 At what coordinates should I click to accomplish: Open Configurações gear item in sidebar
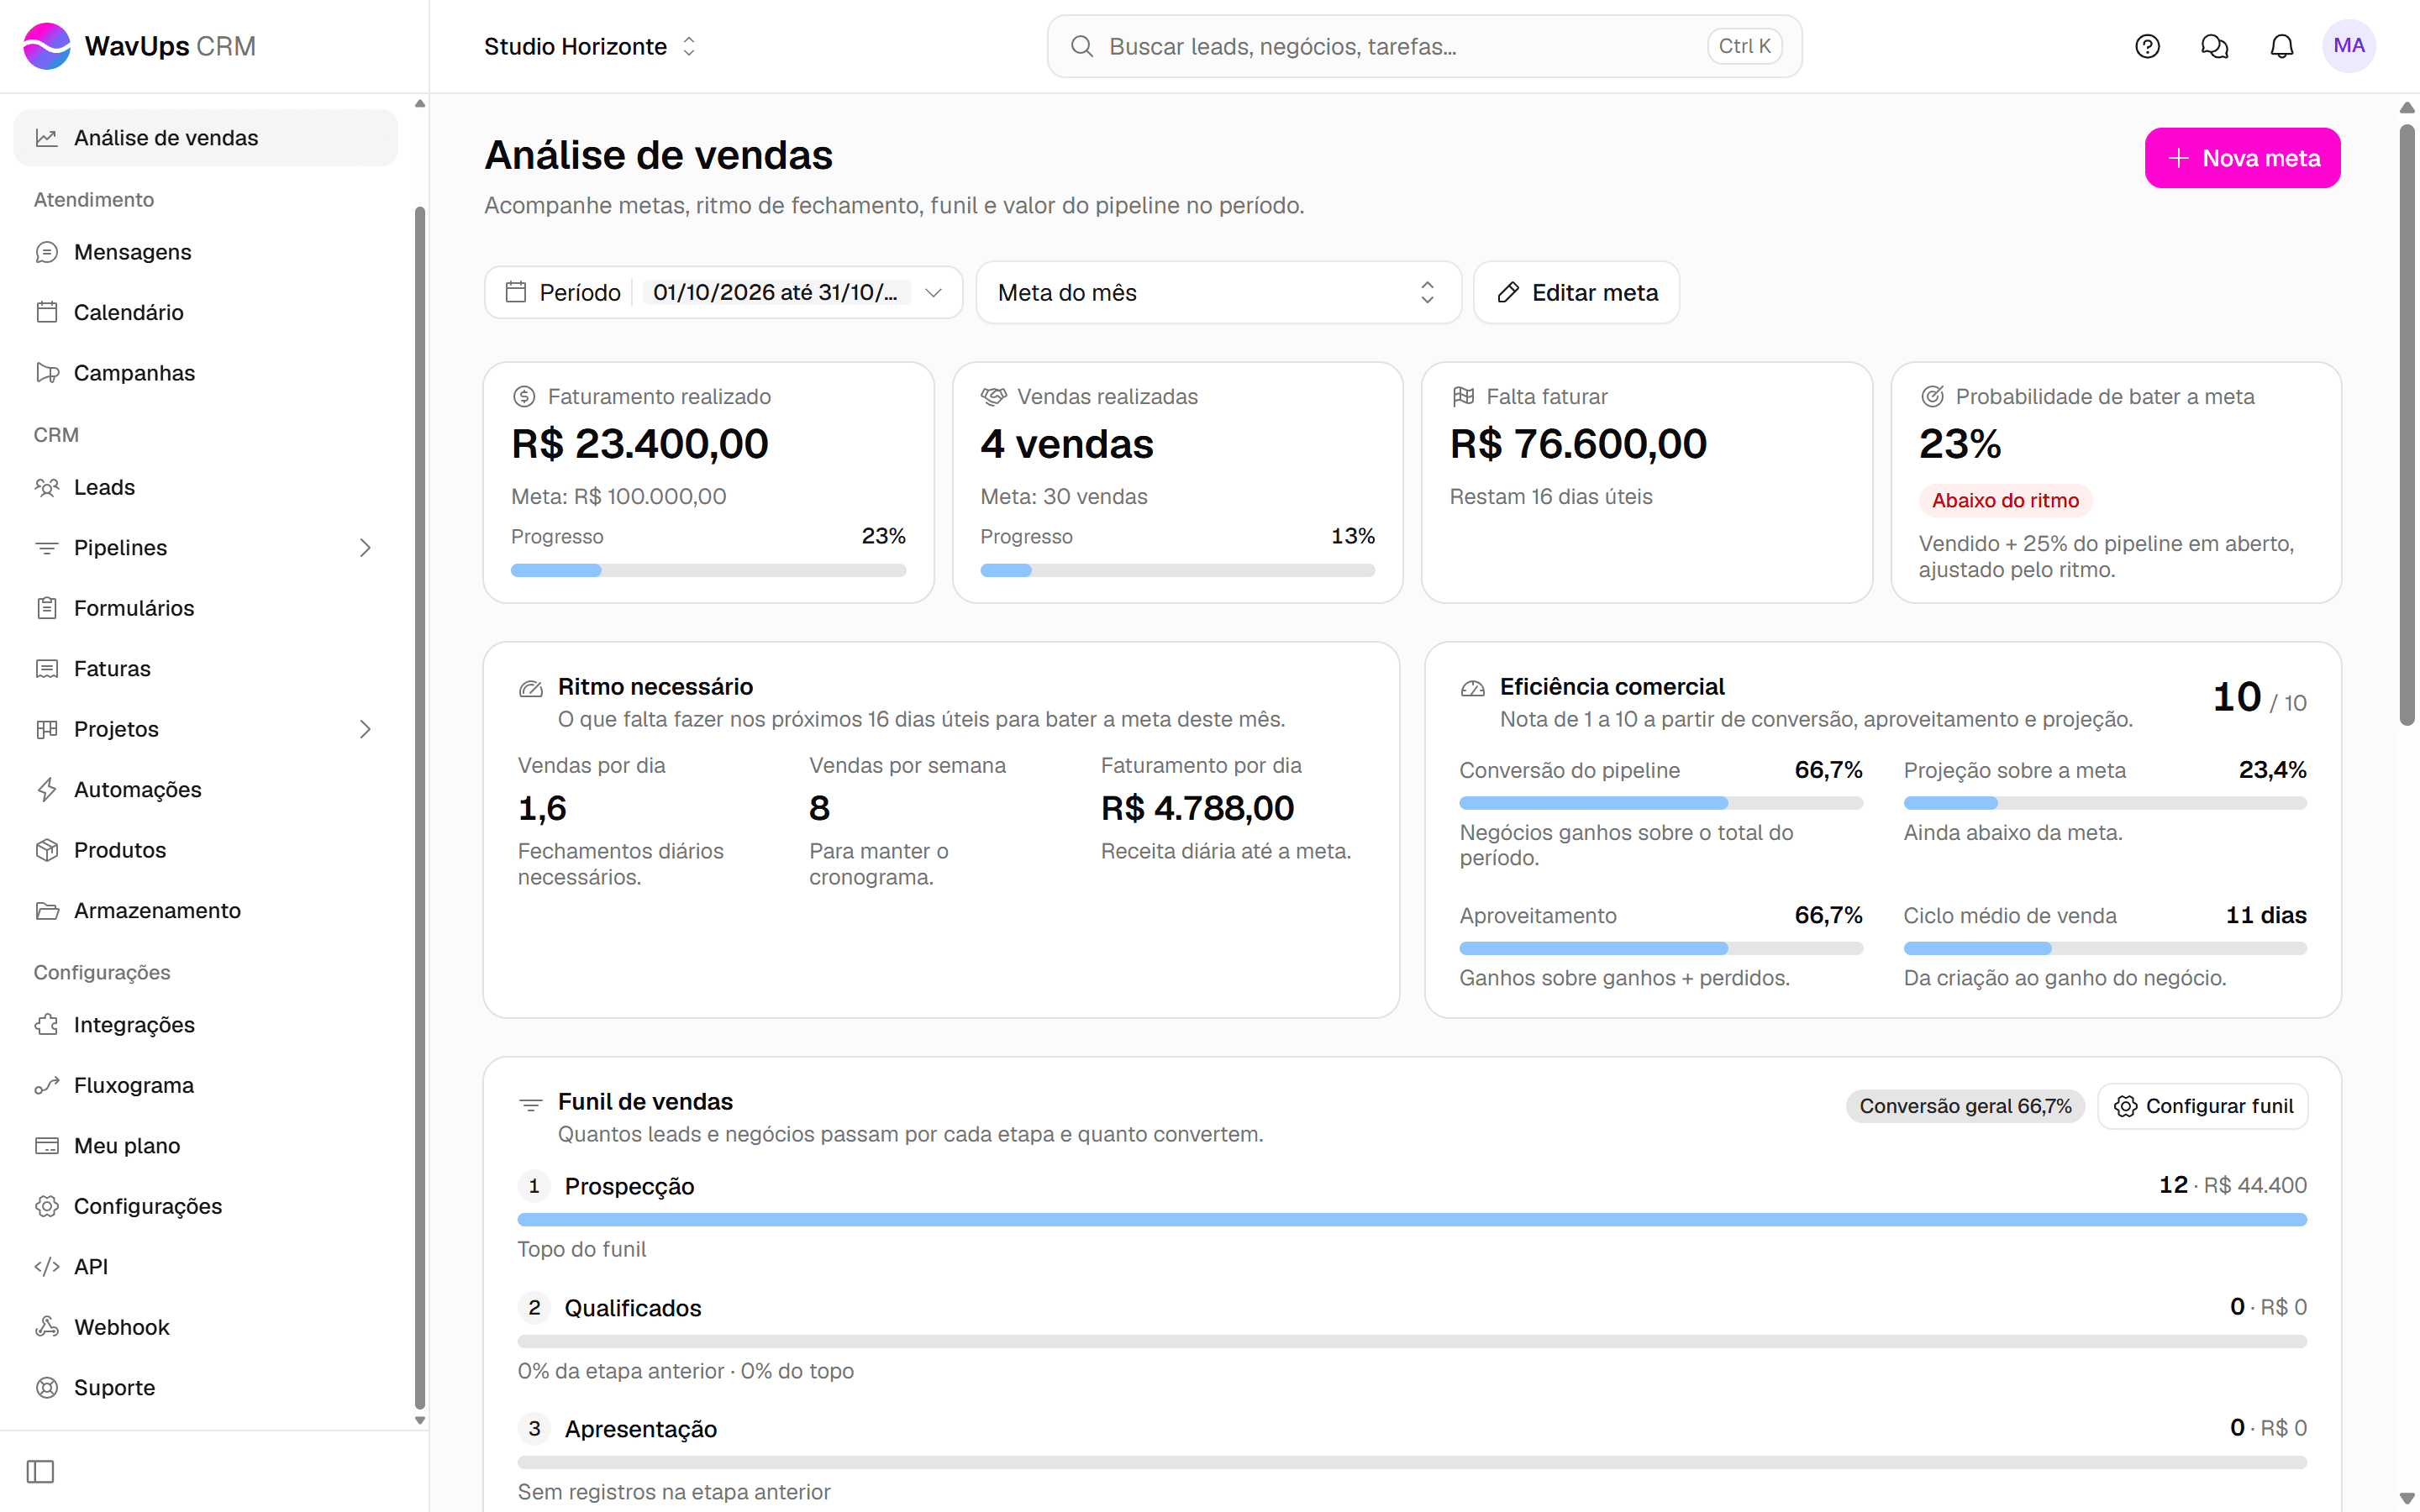point(205,1206)
